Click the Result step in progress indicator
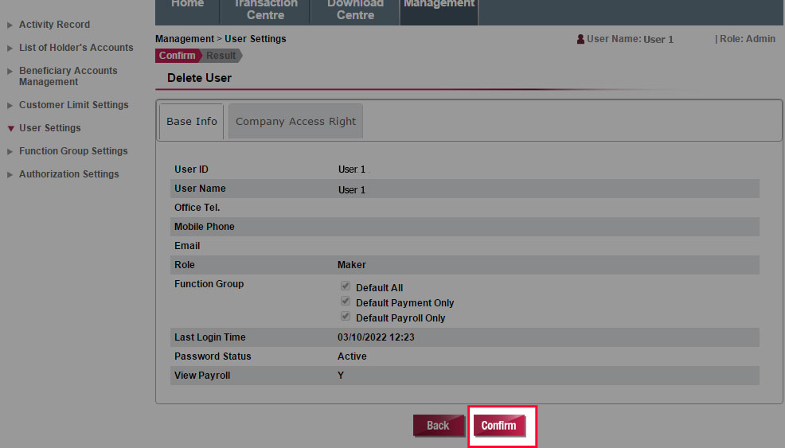Screen dimensions: 785x448 click(x=221, y=56)
